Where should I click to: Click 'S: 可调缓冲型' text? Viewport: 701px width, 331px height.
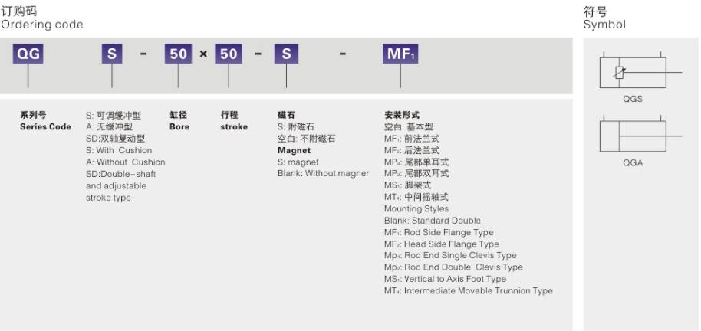coord(114,116)
